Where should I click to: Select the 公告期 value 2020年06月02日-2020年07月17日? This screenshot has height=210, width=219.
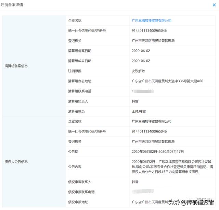click(x=158, y=151)
